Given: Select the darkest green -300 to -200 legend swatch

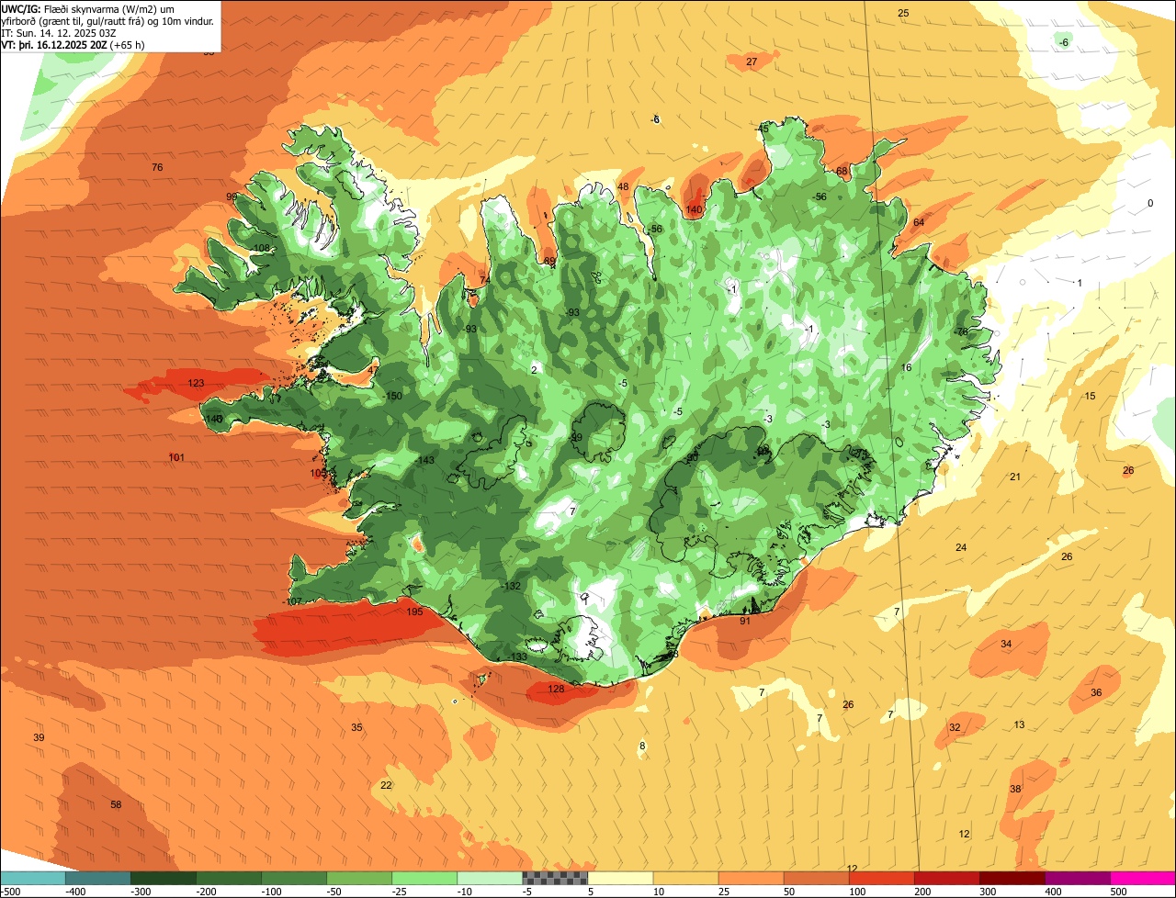Looking at the screenshot, I should pos(164,878).
